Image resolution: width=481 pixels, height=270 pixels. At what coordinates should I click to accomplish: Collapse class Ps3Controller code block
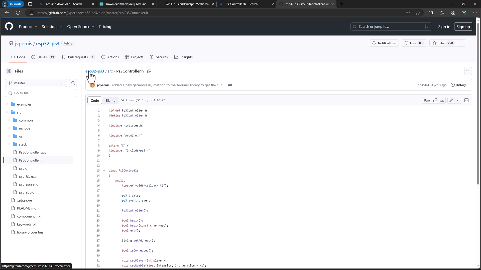[104, 170]
